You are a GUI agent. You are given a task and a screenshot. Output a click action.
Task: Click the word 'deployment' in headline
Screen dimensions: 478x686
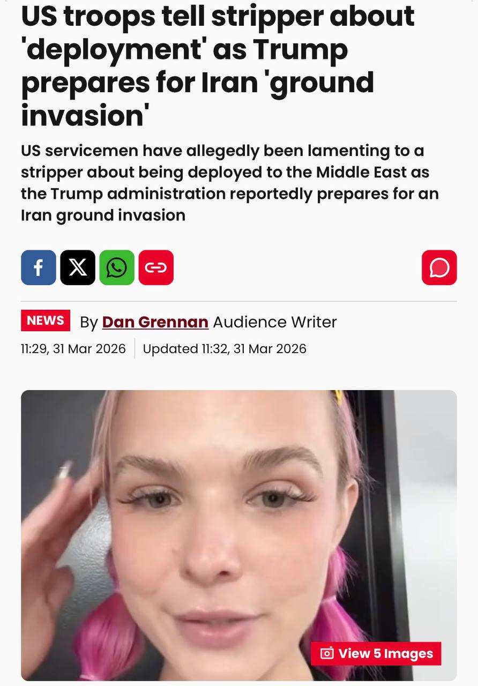click(114, 50)
